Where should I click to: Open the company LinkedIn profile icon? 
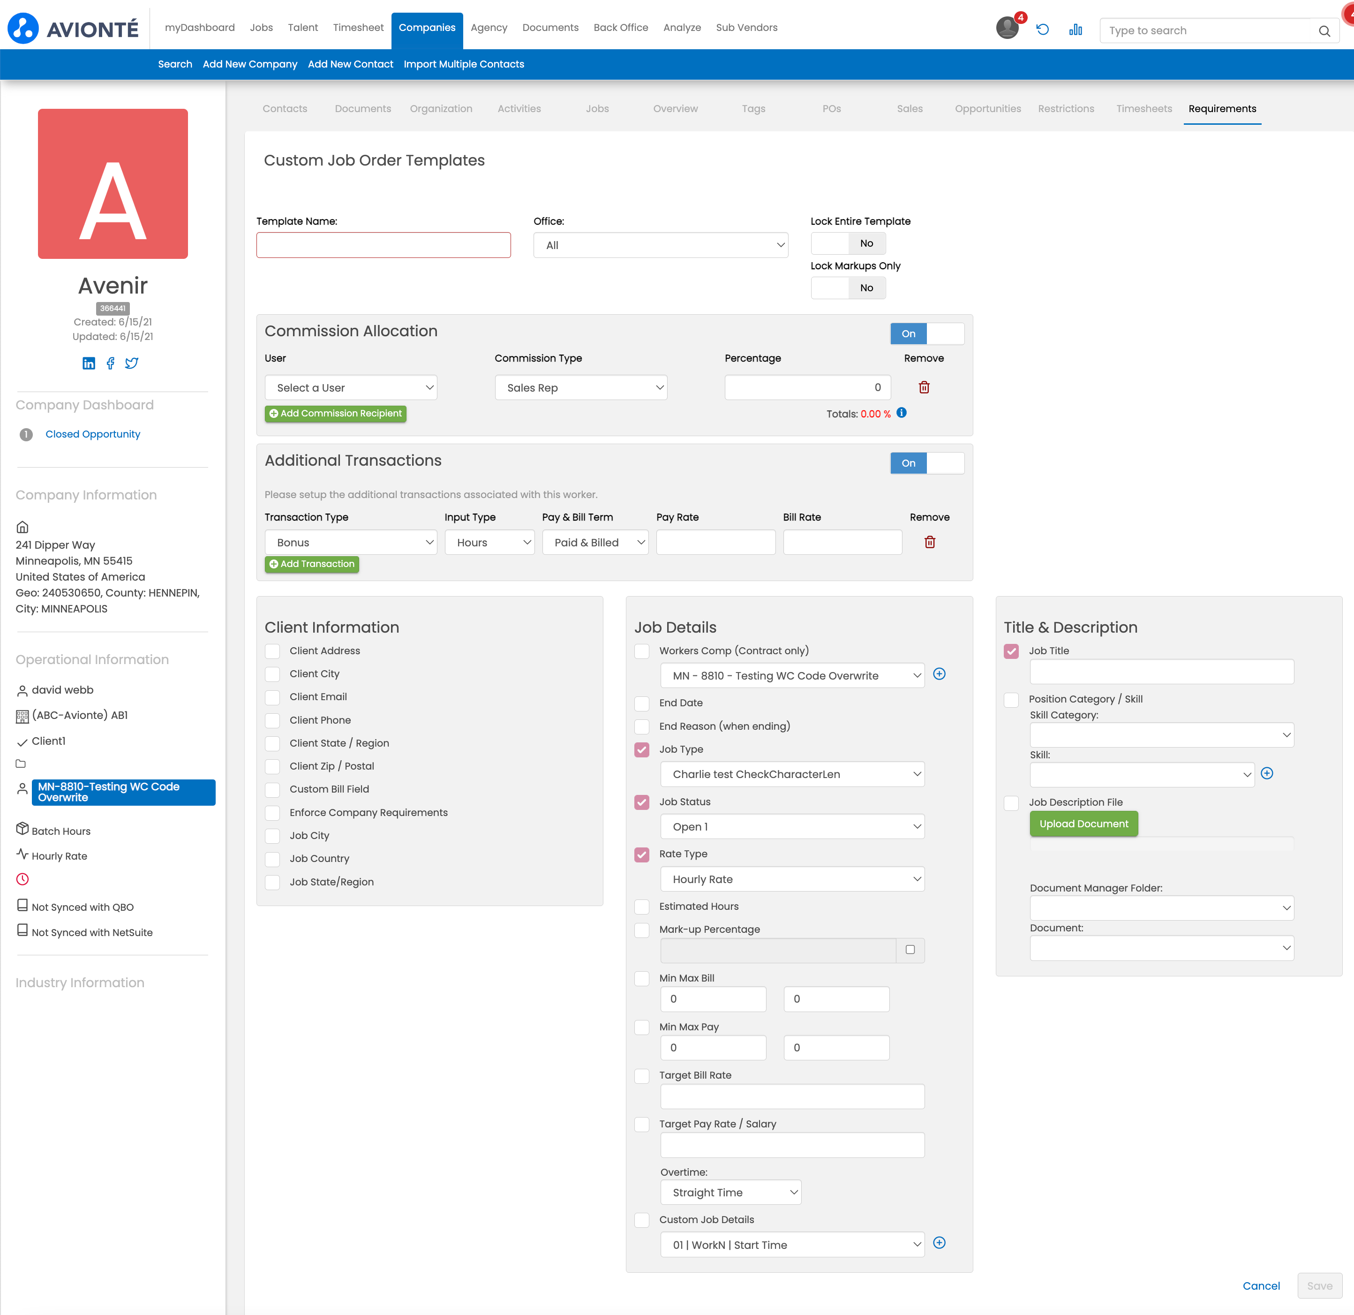89,363
